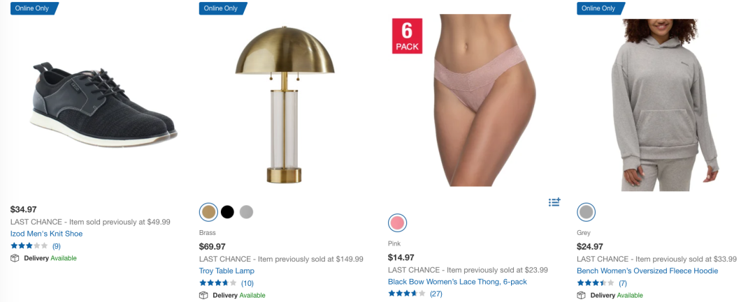
Task: Open the Izod Men's Knit Shoe link
Action: pos(46,234)
